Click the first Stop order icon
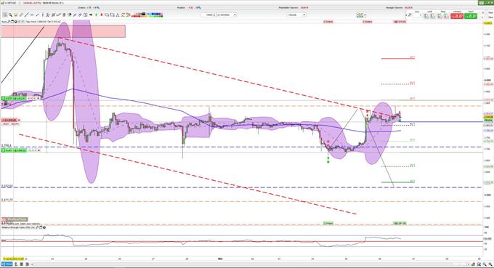 [x=439, y=15]
